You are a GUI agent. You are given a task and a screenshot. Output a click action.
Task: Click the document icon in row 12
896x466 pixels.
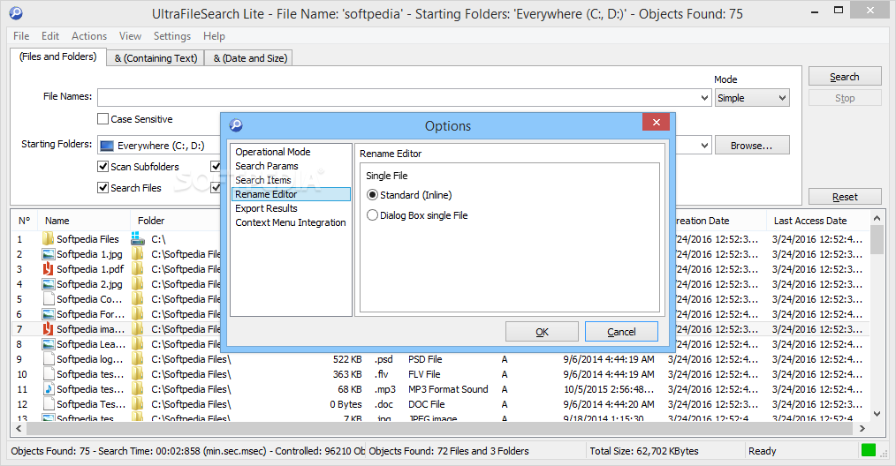(48, 403)
